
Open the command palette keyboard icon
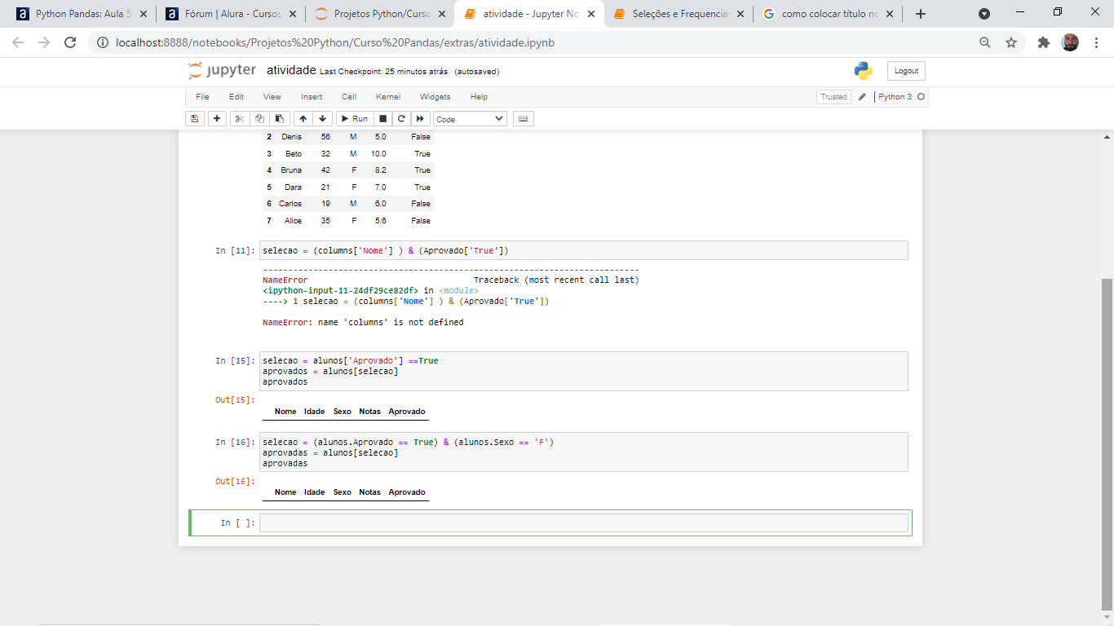523,119
